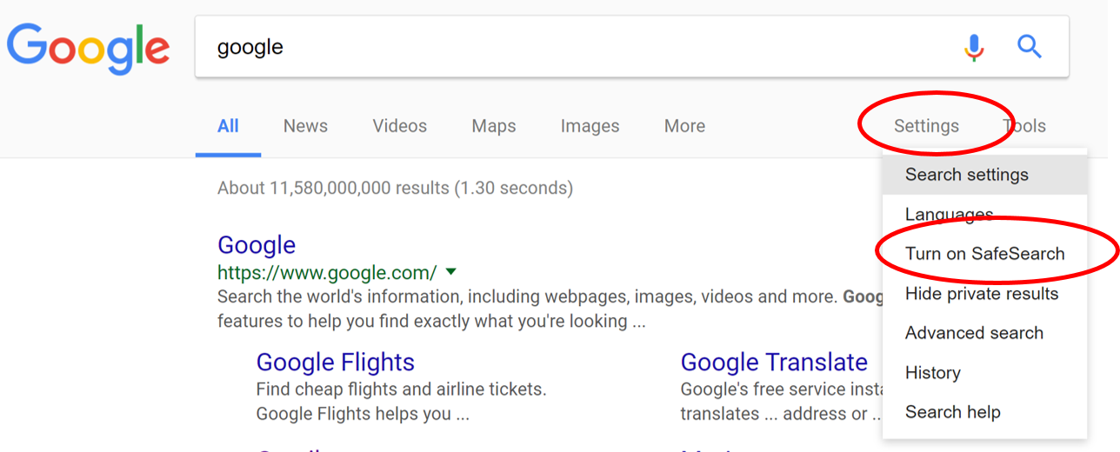
Task: Click History in the settings menu
Action: pyautogui.click(x=932, y=373)
